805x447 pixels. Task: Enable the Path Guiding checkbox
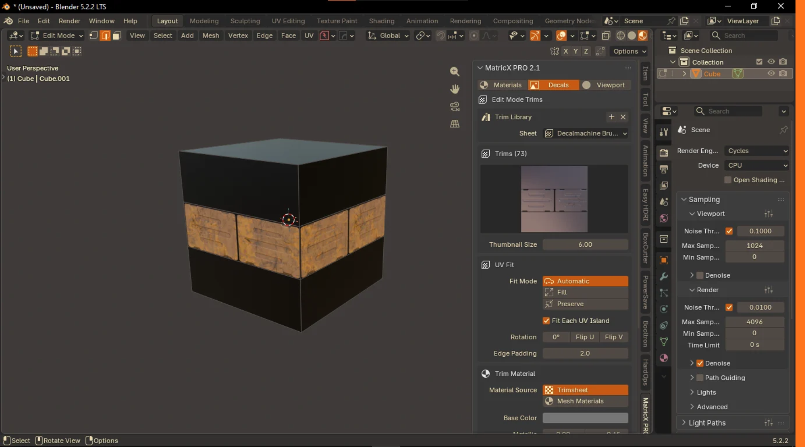(700, 378)
